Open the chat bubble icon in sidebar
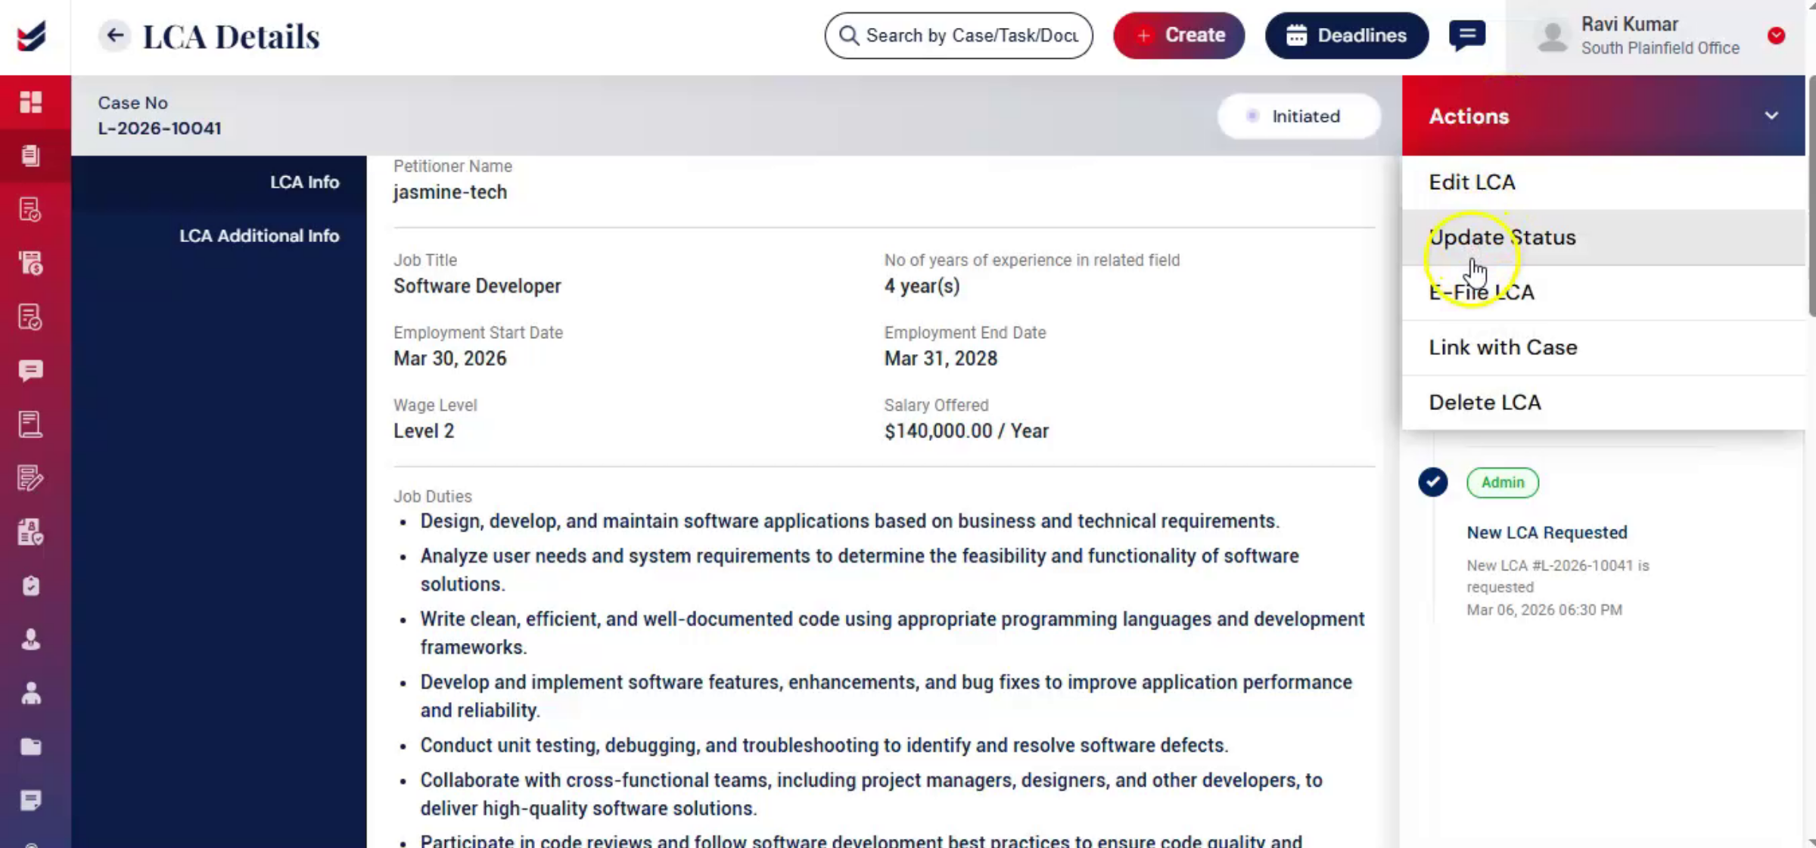Viewport: 1816px width, 848px height. (31, 371)
